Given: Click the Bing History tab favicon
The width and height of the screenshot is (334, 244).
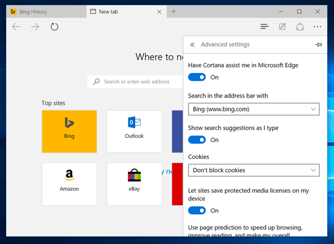Looking at the screenshot, I should [13, 11].
